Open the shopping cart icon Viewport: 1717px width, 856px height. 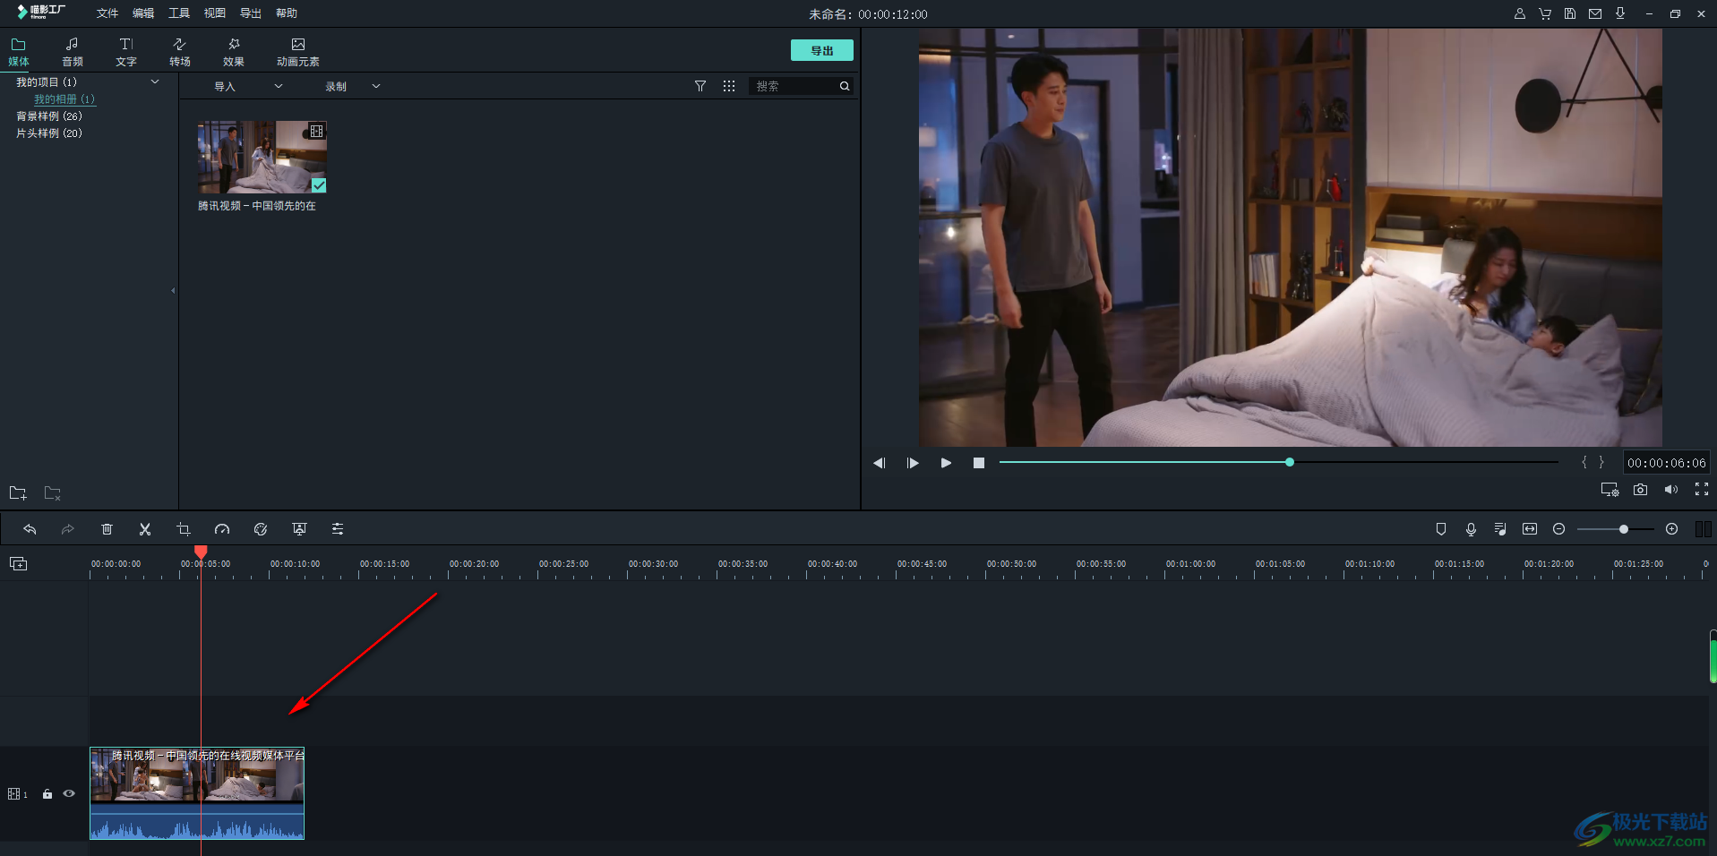[1545, 13]
